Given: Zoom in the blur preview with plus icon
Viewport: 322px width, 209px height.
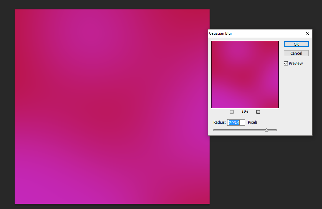Looking at the screenshot, I should [258, 112].
